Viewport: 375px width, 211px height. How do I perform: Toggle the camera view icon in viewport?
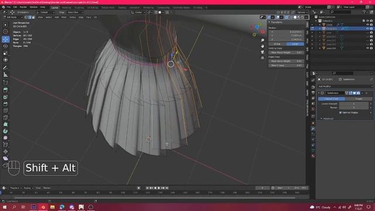tap(262, 52)
